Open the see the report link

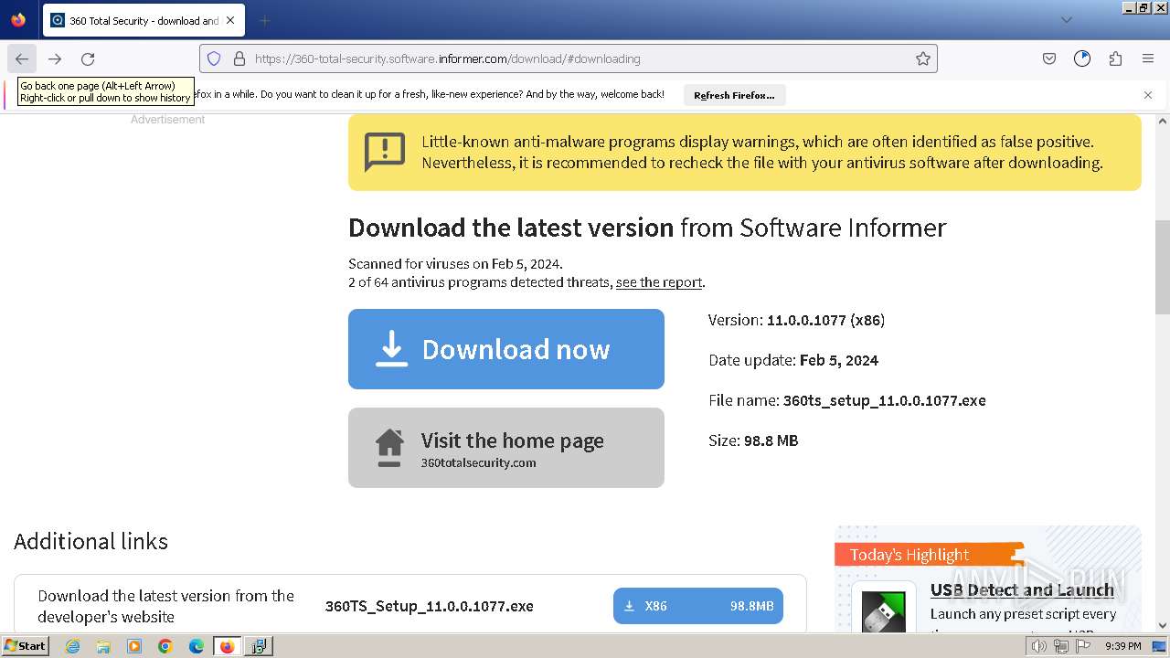pyautogui.click(x=659, y=282)
